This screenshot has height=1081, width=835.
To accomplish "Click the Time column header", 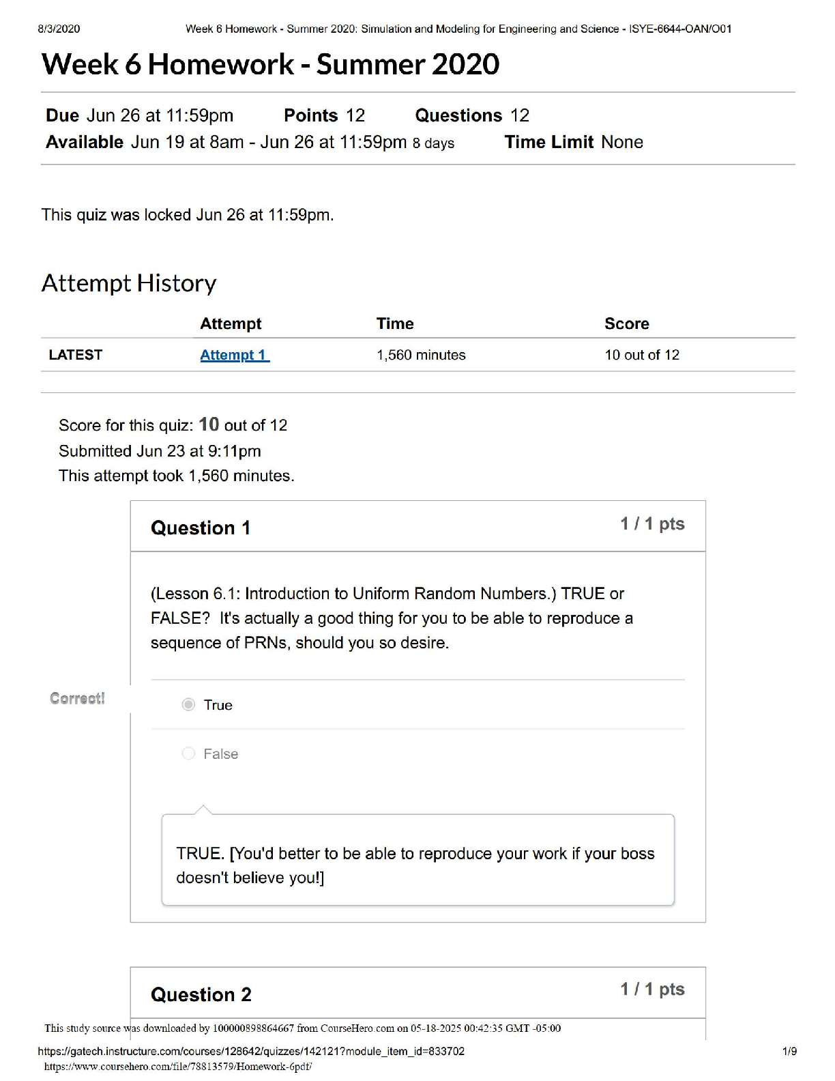I will click(395, 323).
